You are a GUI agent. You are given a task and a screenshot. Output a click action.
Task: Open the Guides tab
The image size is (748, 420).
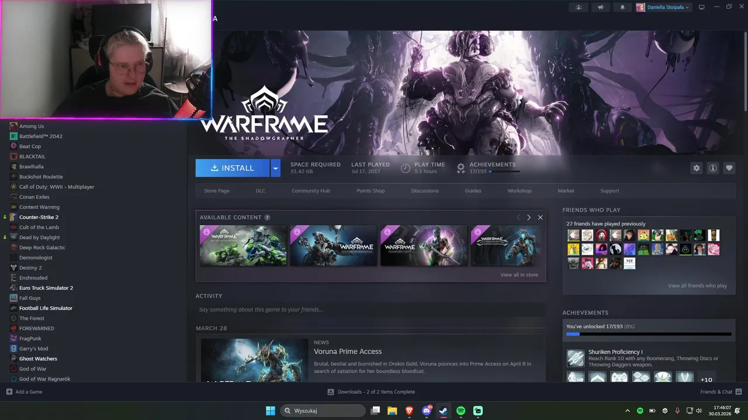coord(473,191)
